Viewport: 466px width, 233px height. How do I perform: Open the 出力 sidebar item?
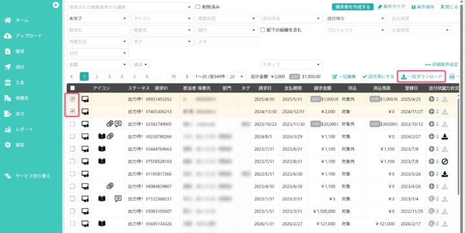pos(20,113)
